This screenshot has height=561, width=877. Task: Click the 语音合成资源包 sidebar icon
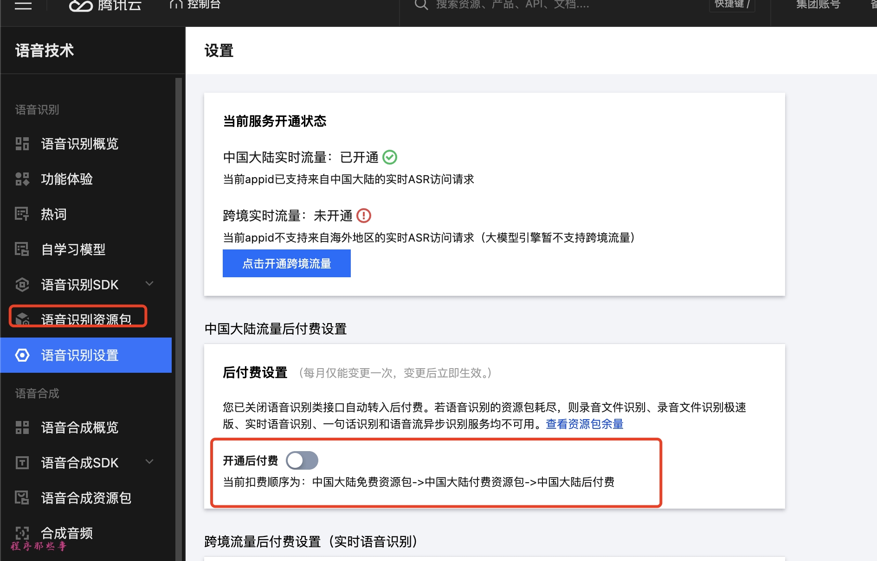point(22,498)
